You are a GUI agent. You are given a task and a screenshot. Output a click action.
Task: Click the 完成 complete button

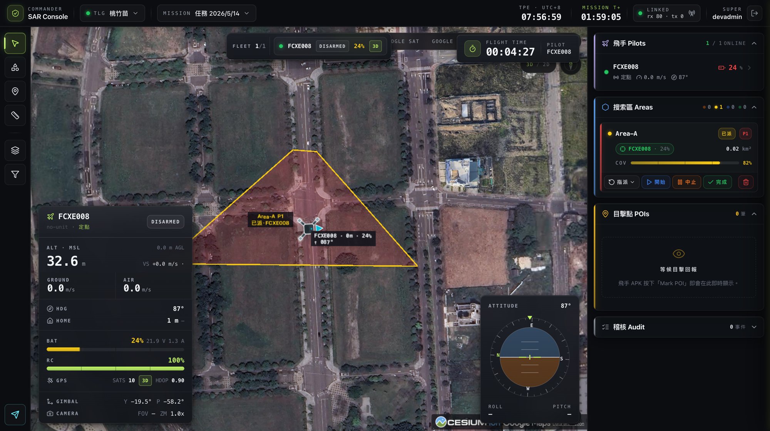click(717, 182)
